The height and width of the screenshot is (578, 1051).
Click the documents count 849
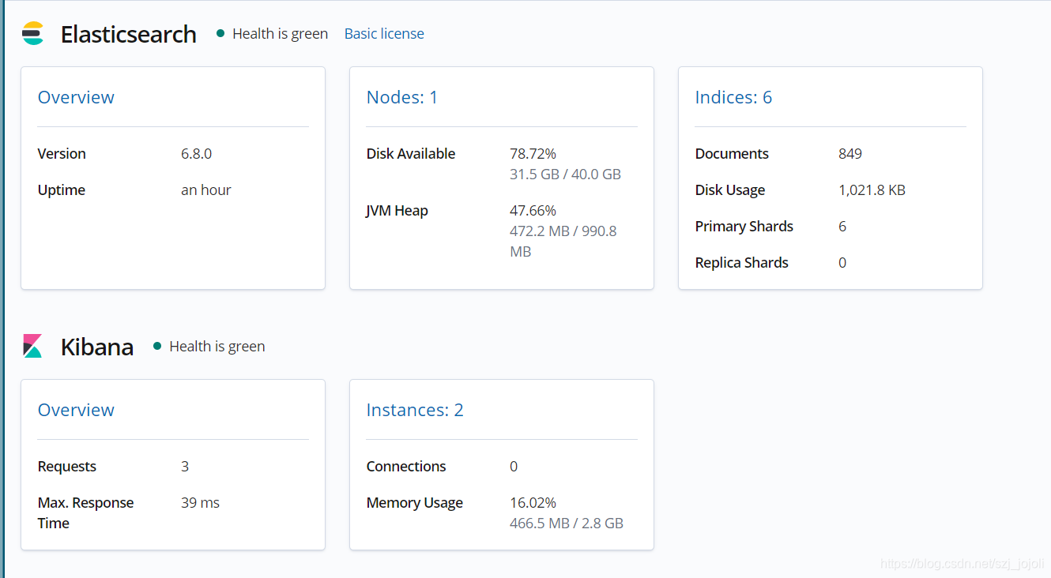[x=850, y=153]
